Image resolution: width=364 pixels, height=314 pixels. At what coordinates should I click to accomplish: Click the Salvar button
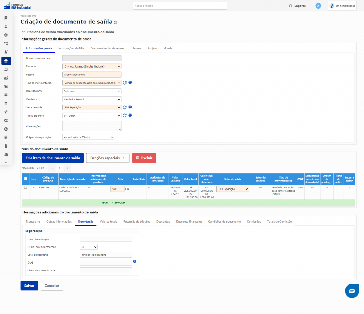[29, 286]
